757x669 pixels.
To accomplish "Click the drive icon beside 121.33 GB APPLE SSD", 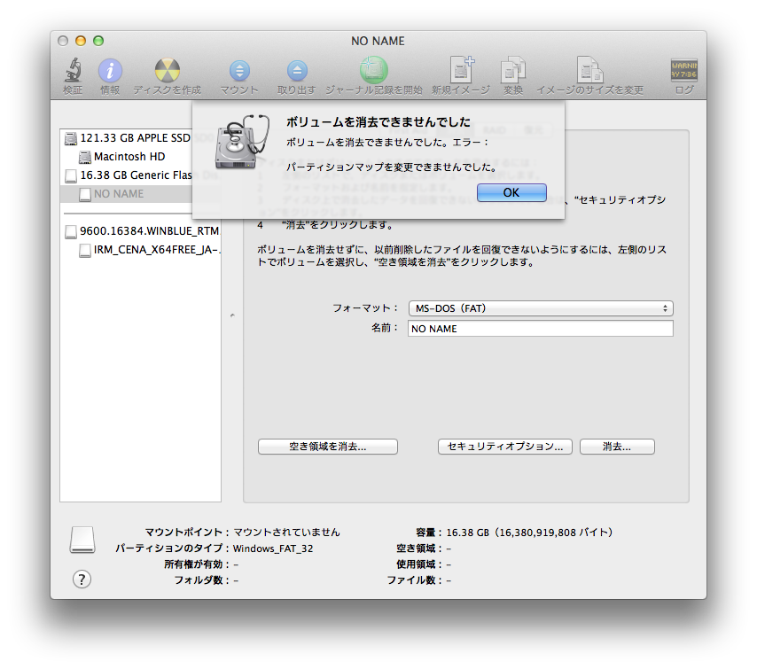I will pyautogui.click(x=71, y=138).
